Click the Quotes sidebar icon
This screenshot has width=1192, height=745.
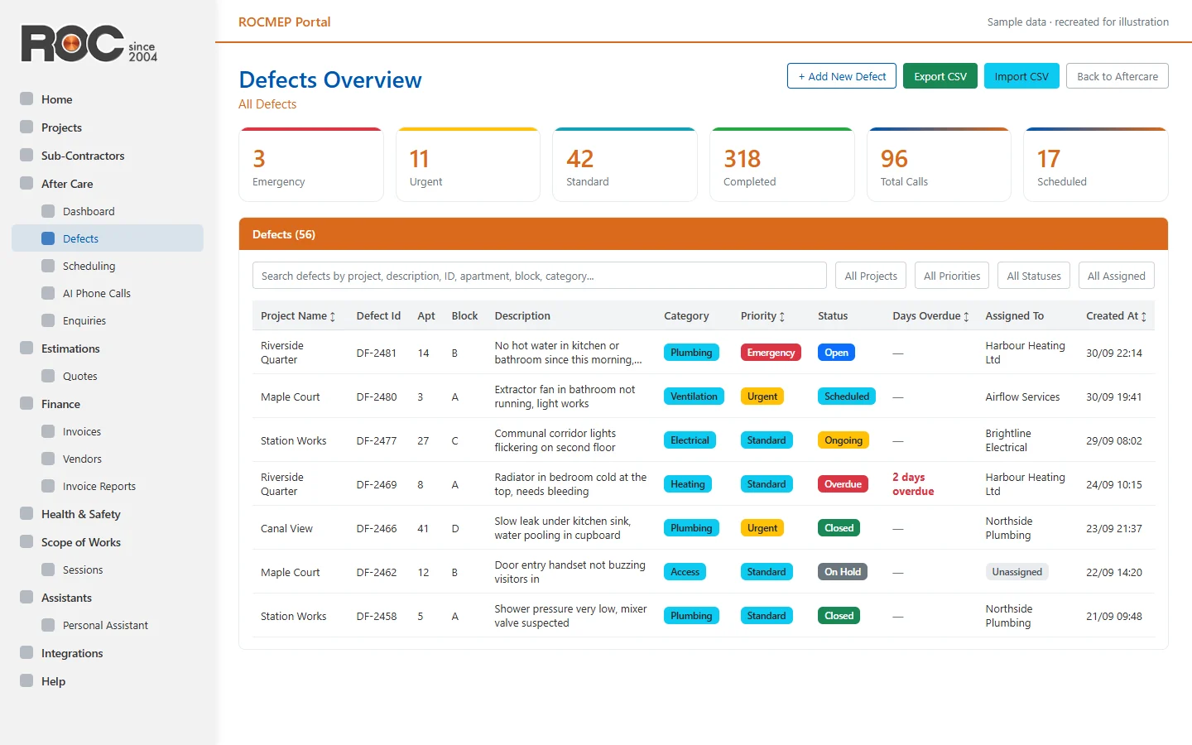(x=48, y=376)
